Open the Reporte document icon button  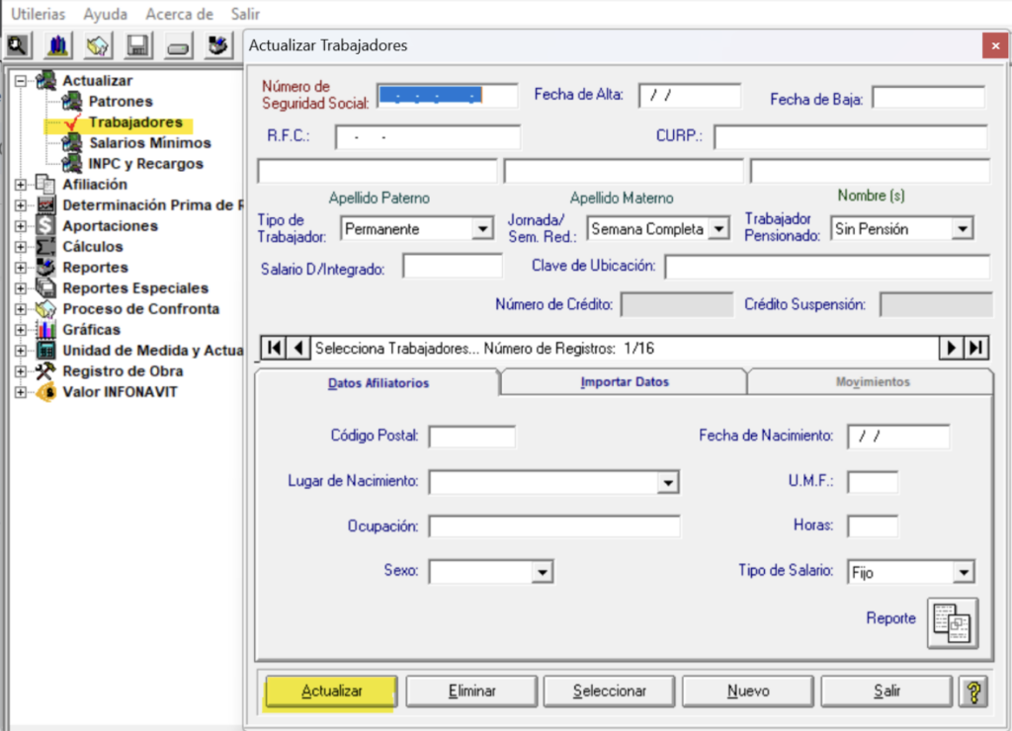pyautogui.click(x=953, y=623)
